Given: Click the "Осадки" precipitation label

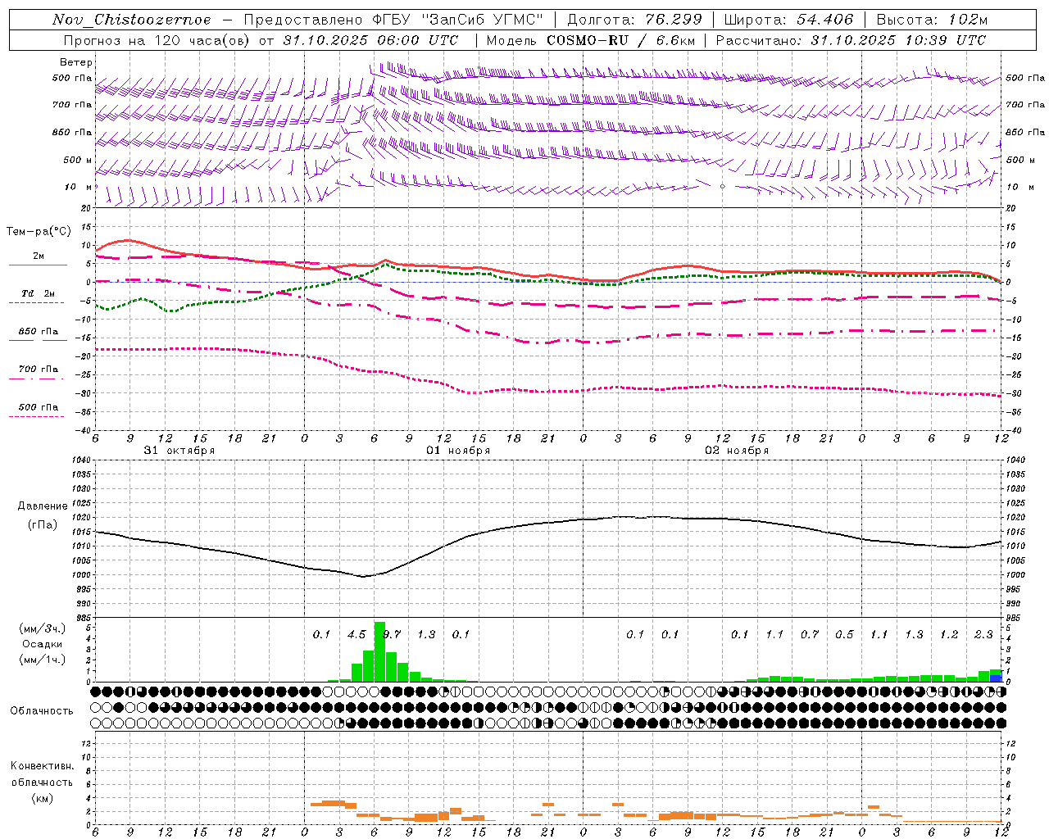Looking at the screenshot, I should click(x=43, y=644).
